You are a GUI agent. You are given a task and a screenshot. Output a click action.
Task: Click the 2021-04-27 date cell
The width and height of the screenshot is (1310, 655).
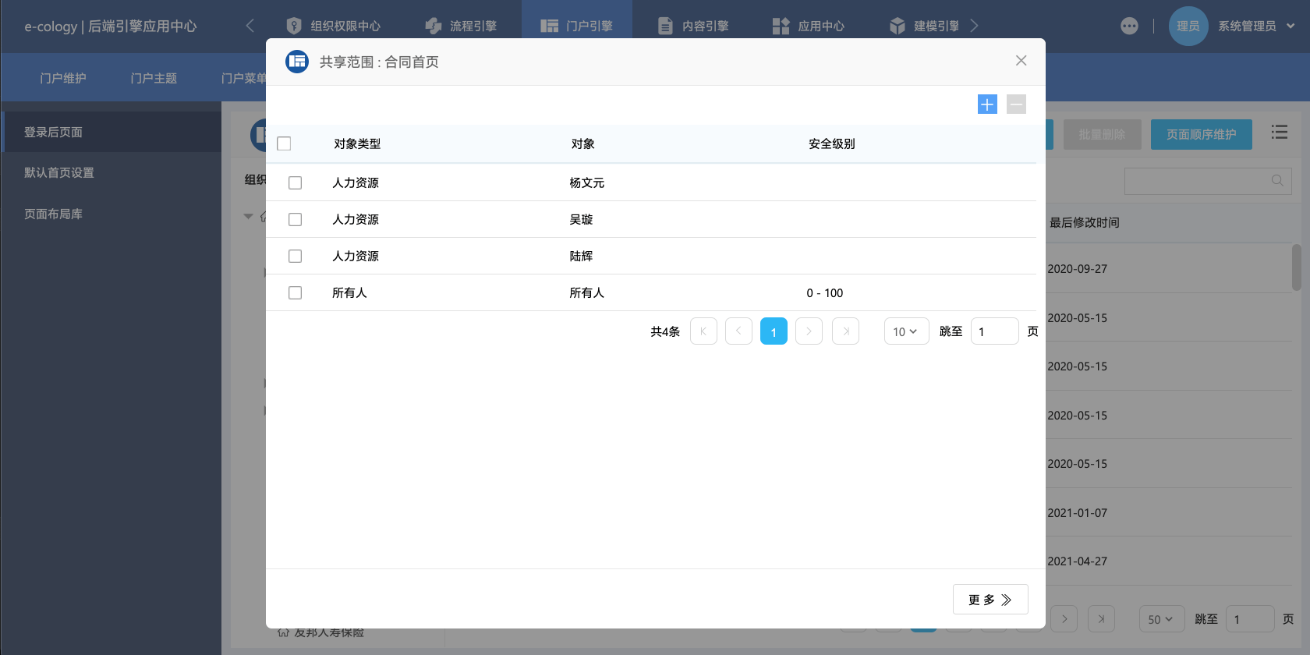pos(1077,561)
